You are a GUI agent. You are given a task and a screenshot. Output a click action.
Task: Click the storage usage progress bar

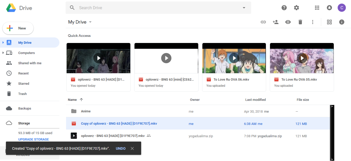click(39, 128)
